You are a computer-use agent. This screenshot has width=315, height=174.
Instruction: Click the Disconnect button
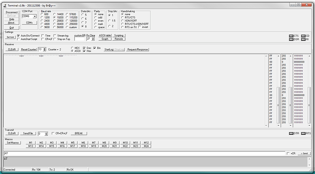12,12
